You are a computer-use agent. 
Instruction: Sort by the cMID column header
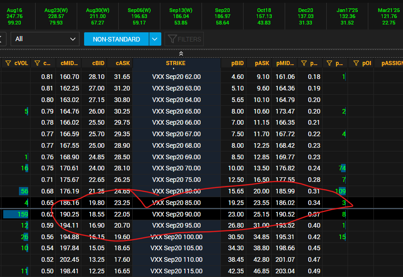tap(69, 63)
